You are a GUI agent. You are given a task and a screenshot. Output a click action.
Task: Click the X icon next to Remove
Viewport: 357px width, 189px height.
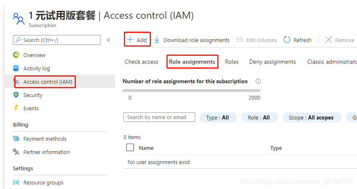click(x=328, y=40)
